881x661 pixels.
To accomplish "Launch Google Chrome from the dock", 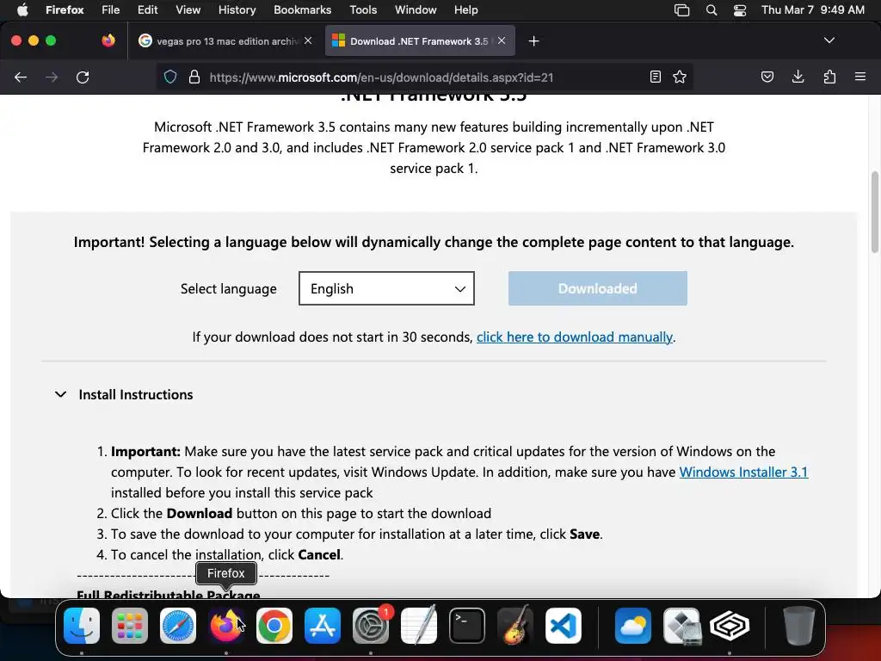I will click(274, 626).
